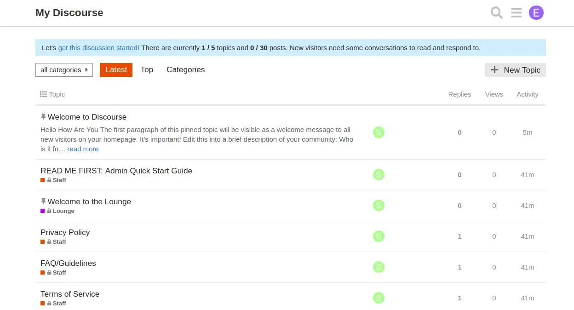The width and height of the screenshot is (574, 310).
Task: Click the list icon beside Topic header
Action: click(x=43, y=94)
